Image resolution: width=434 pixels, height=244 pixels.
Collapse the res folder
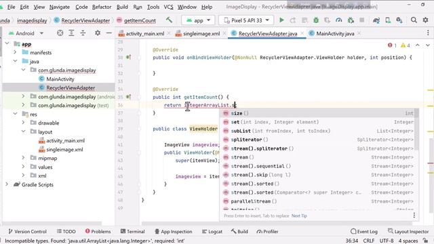[x=15, y=114]
